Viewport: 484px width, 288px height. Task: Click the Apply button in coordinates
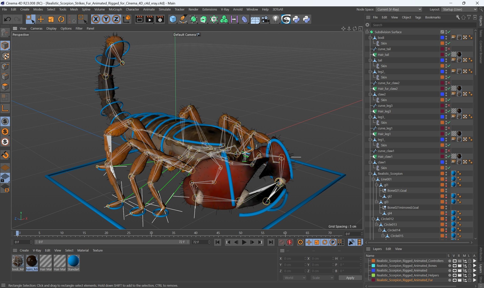pyautogui.click(x=350, y=278)
